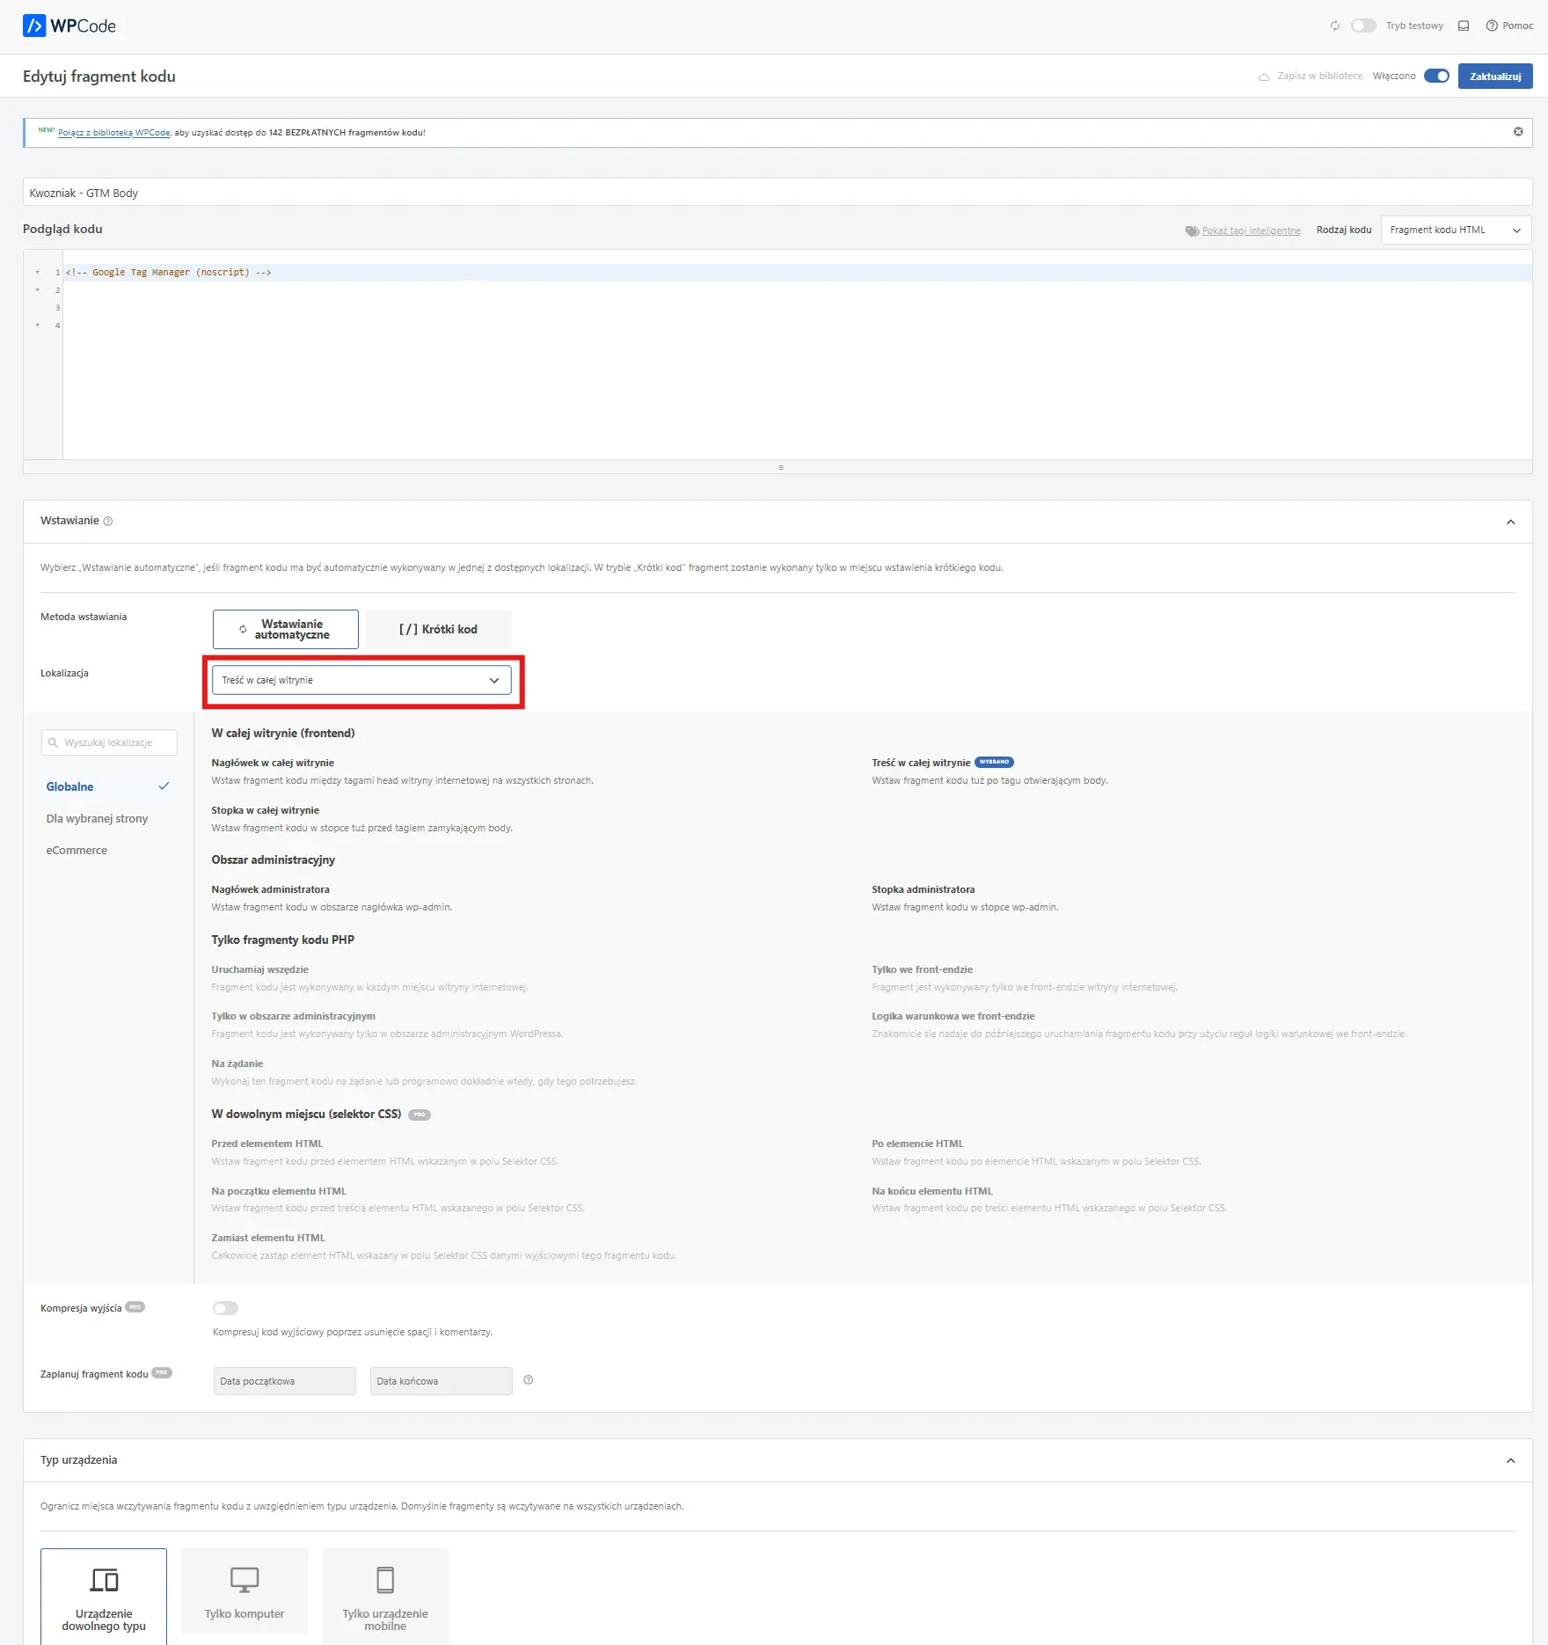Switch to Dla wybranej strony tab
Screen dimensions: 1548x1645
point(97,819)
